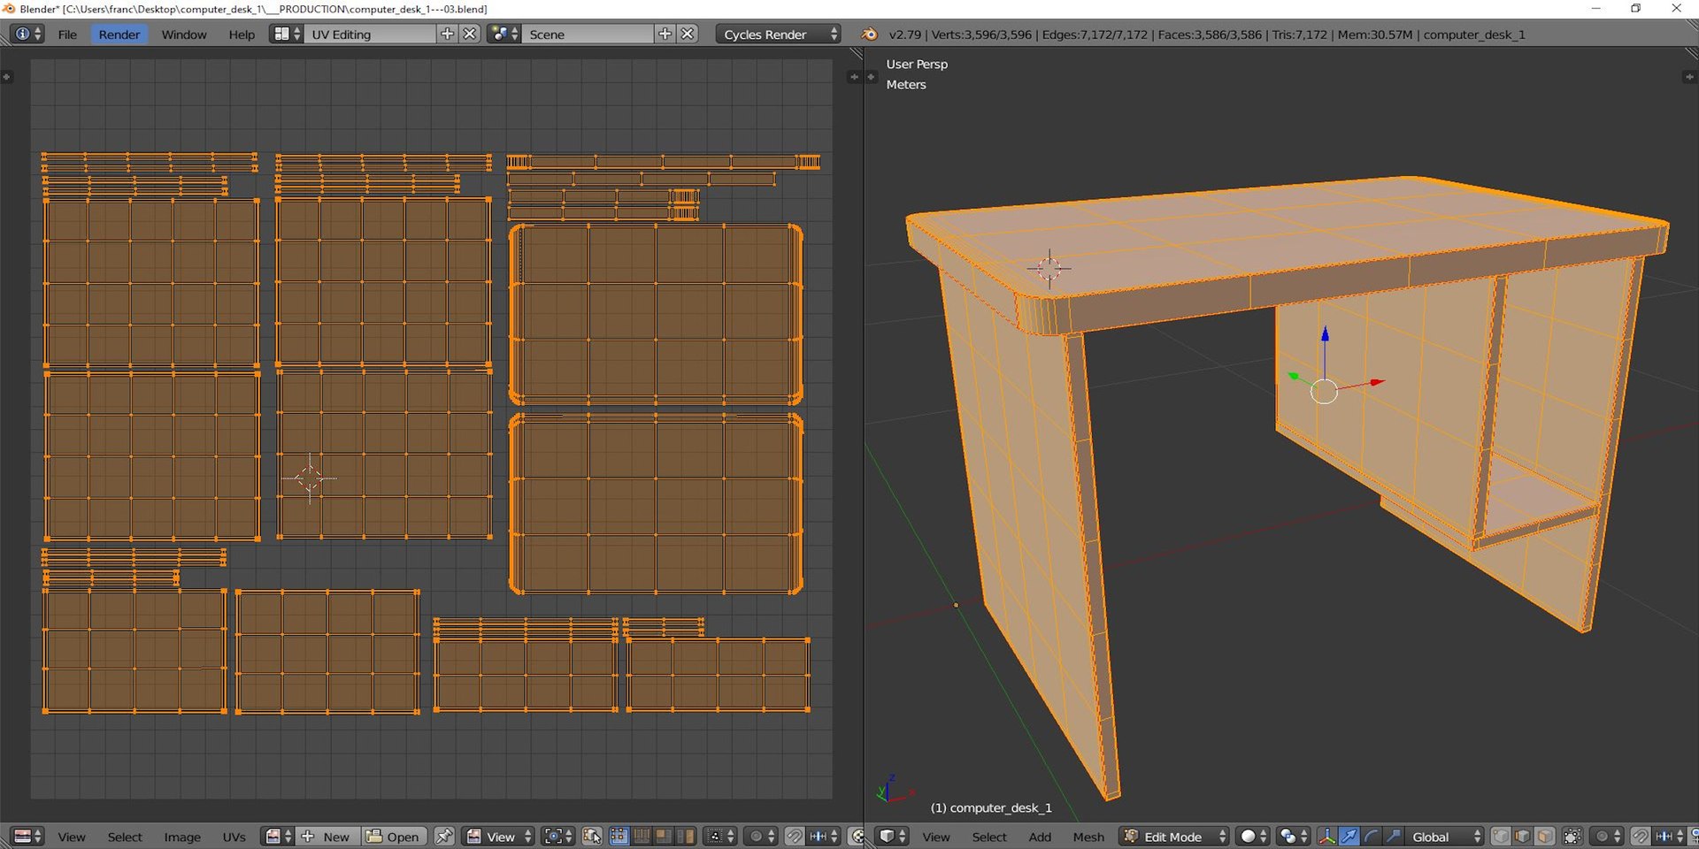Open 3D viewport pivot point selector

pos(1293,836)
